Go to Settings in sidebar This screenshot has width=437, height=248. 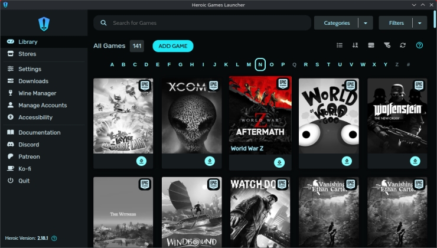point(44,69)
